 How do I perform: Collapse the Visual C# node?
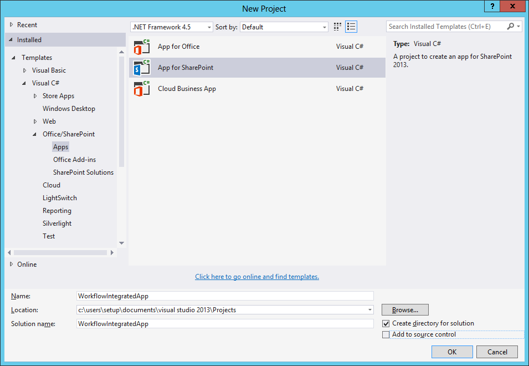pos(24,83)
